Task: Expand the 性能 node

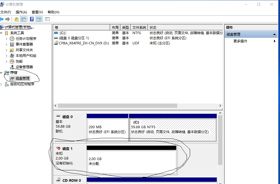Action: click(x=7, y=61)
